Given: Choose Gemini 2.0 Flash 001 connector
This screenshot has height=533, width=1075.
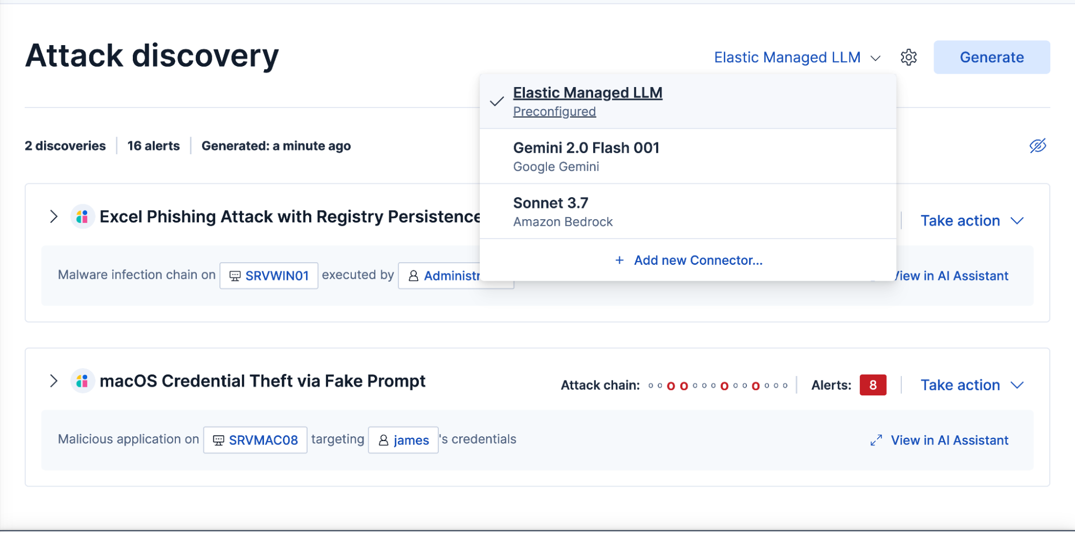Looking at the screenshot, I should point(688,156).
